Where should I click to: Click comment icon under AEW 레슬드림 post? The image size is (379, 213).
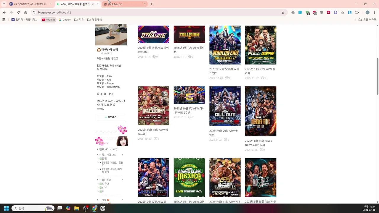tap(155, 138)
